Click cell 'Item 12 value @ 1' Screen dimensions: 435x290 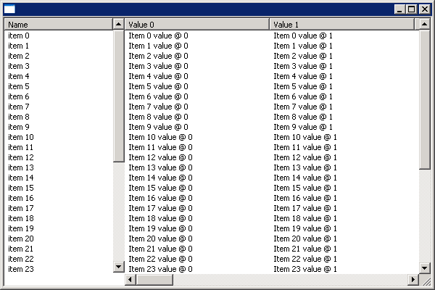tap(305, 157)
